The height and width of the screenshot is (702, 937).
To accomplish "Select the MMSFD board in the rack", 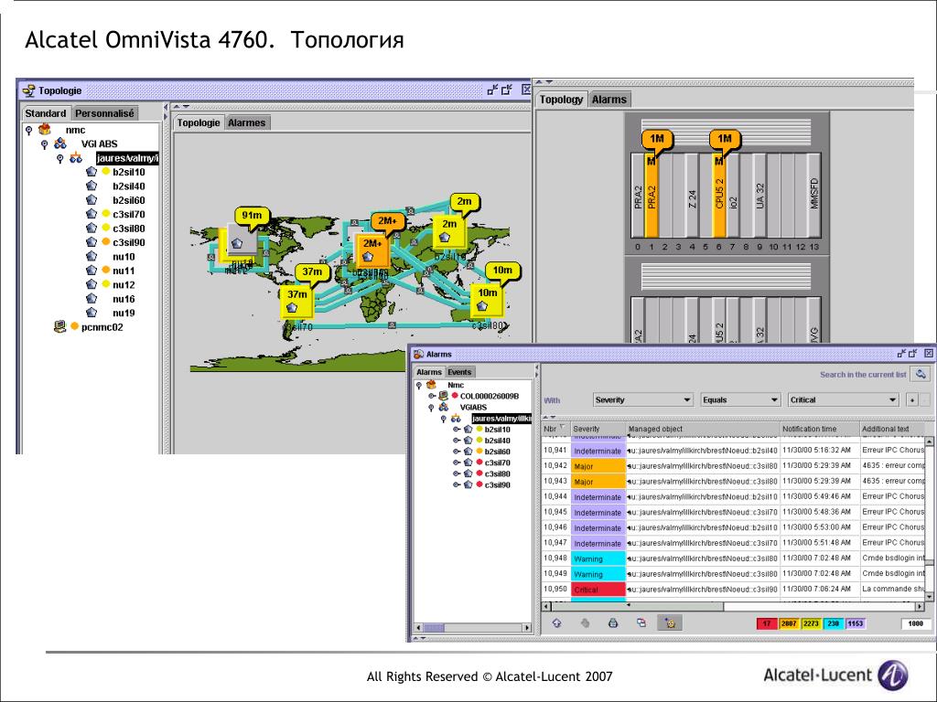I will [813, 196].
